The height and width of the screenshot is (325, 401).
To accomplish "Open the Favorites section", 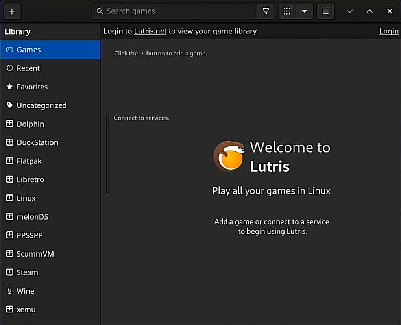I will (x=31, y=87).
